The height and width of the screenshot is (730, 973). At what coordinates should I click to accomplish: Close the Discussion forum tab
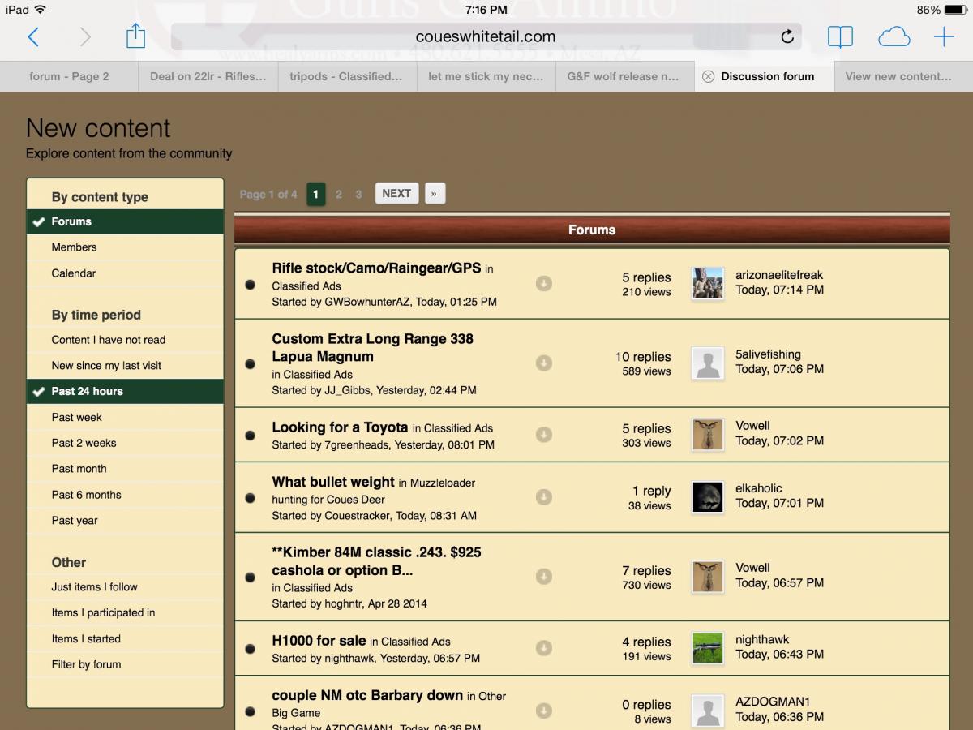tap(708, 76)
